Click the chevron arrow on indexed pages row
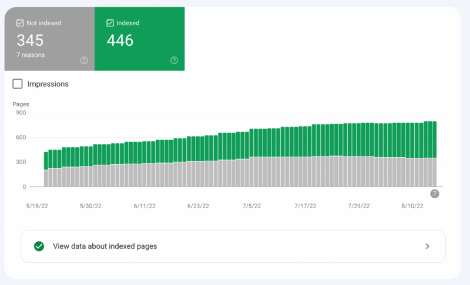 (428, 246)
